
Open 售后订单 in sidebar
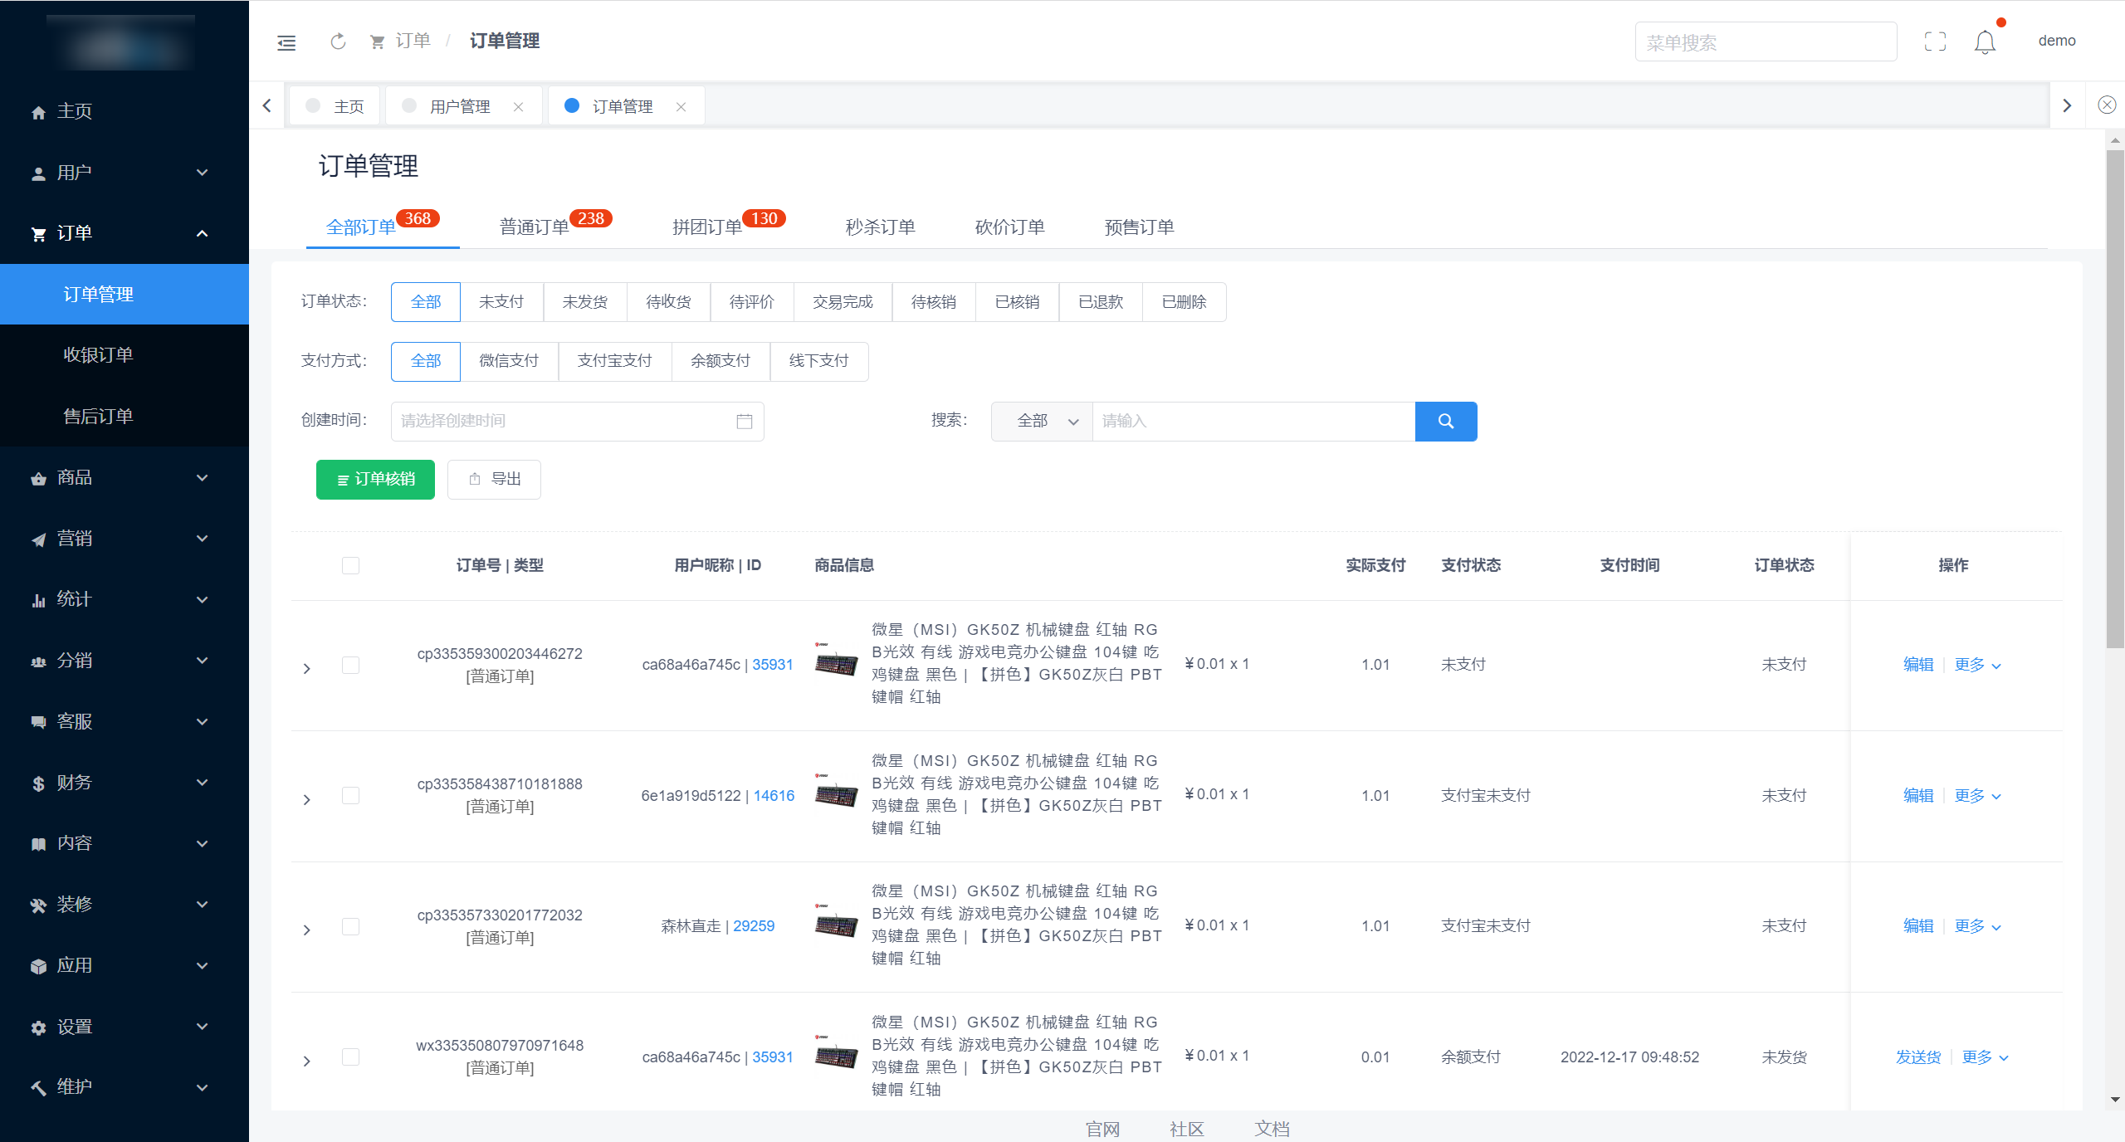125,417
